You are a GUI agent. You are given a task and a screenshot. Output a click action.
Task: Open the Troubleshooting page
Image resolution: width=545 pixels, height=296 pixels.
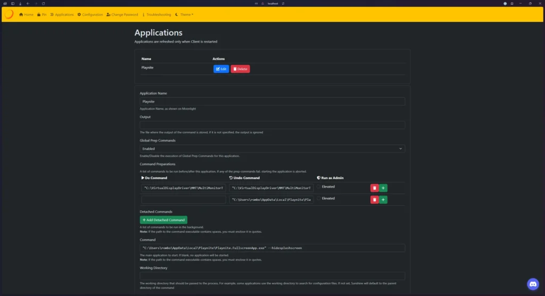click(156, 14)
